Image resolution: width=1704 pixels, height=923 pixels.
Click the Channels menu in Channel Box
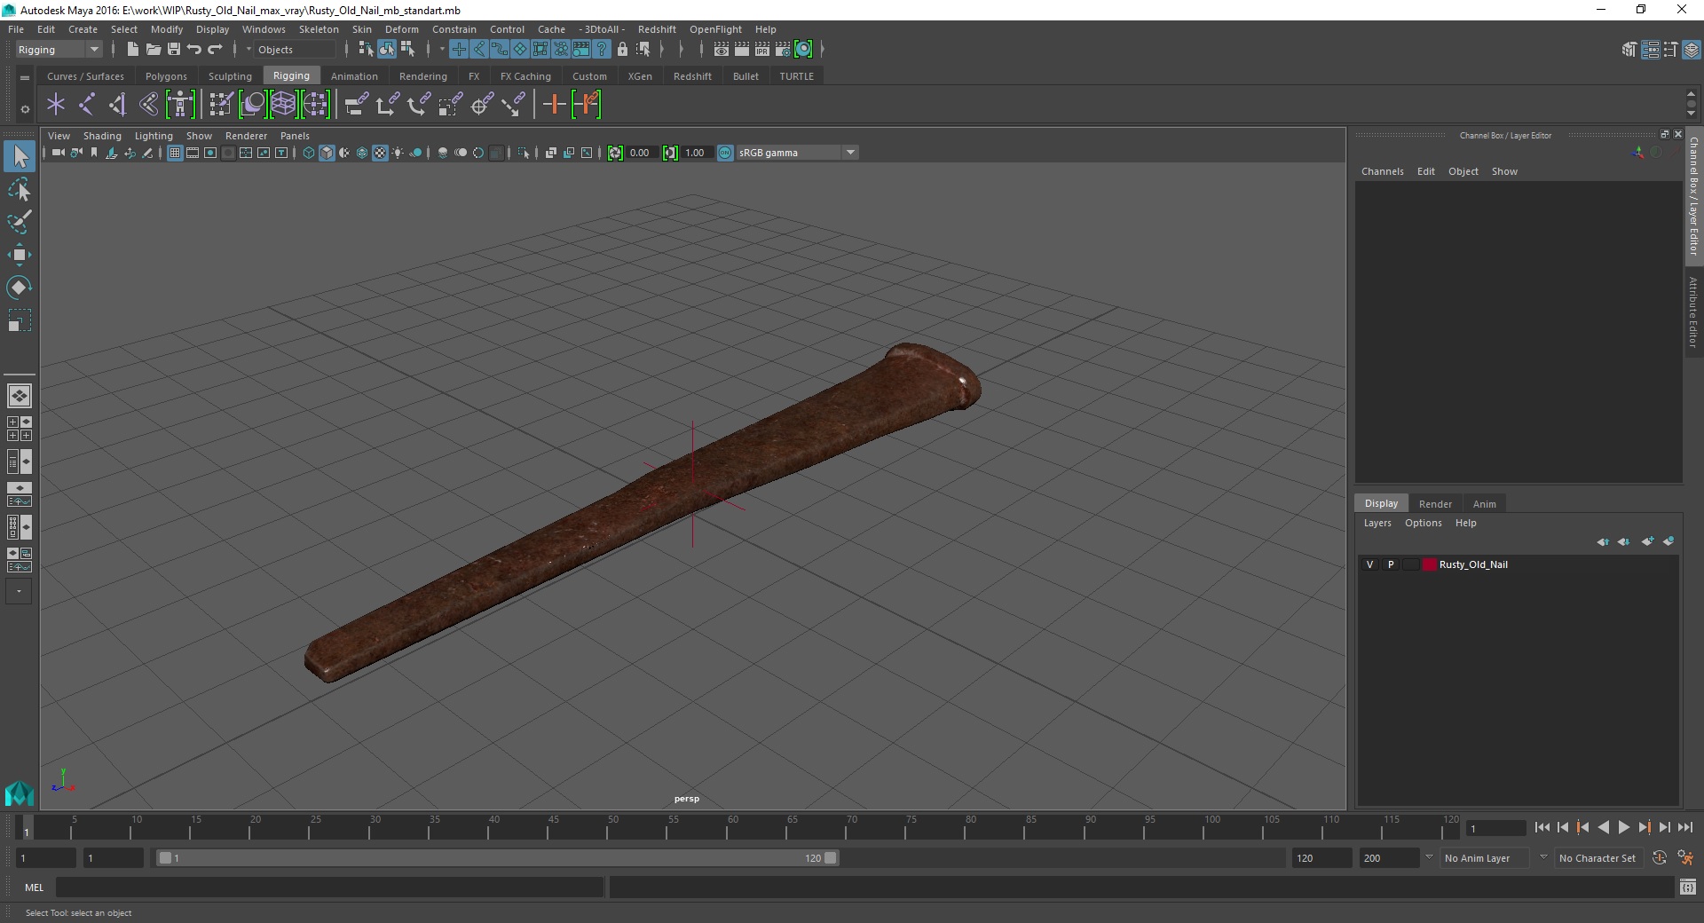tap(1382, 171)
